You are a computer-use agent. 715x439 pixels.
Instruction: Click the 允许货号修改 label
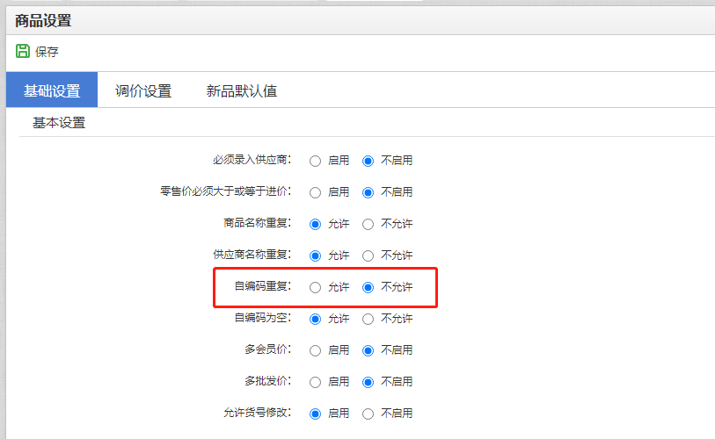point(257,413)
